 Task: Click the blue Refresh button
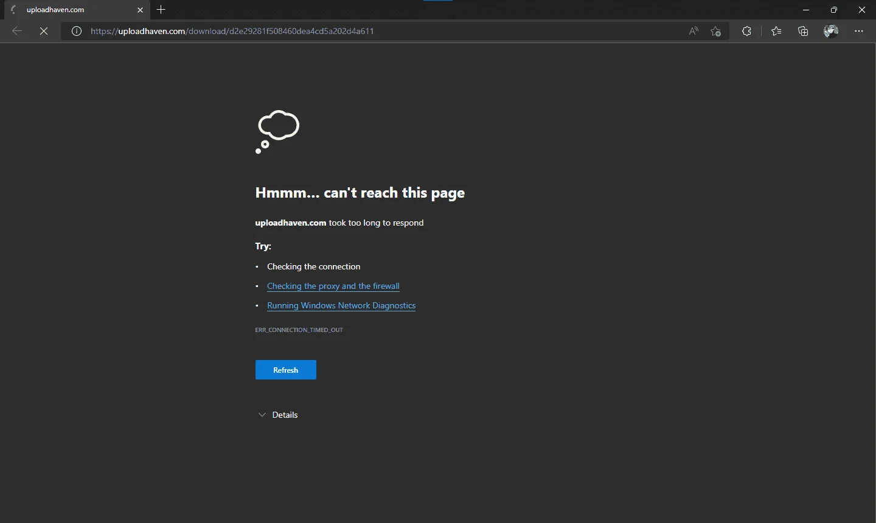click(x=286, y=370)
